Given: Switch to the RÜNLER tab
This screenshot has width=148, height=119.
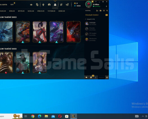Looking at the screenshot, I should click(x=12, y=11).
